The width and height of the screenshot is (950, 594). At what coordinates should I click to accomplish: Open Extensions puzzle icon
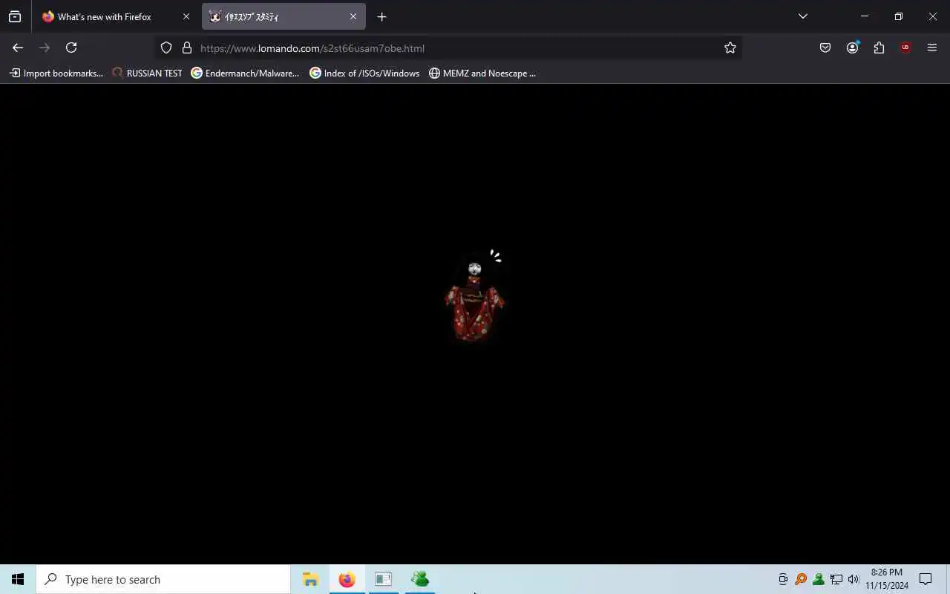(879, 48)
